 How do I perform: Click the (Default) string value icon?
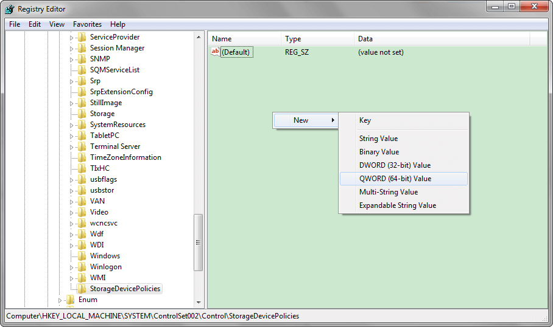pos(215,52)
